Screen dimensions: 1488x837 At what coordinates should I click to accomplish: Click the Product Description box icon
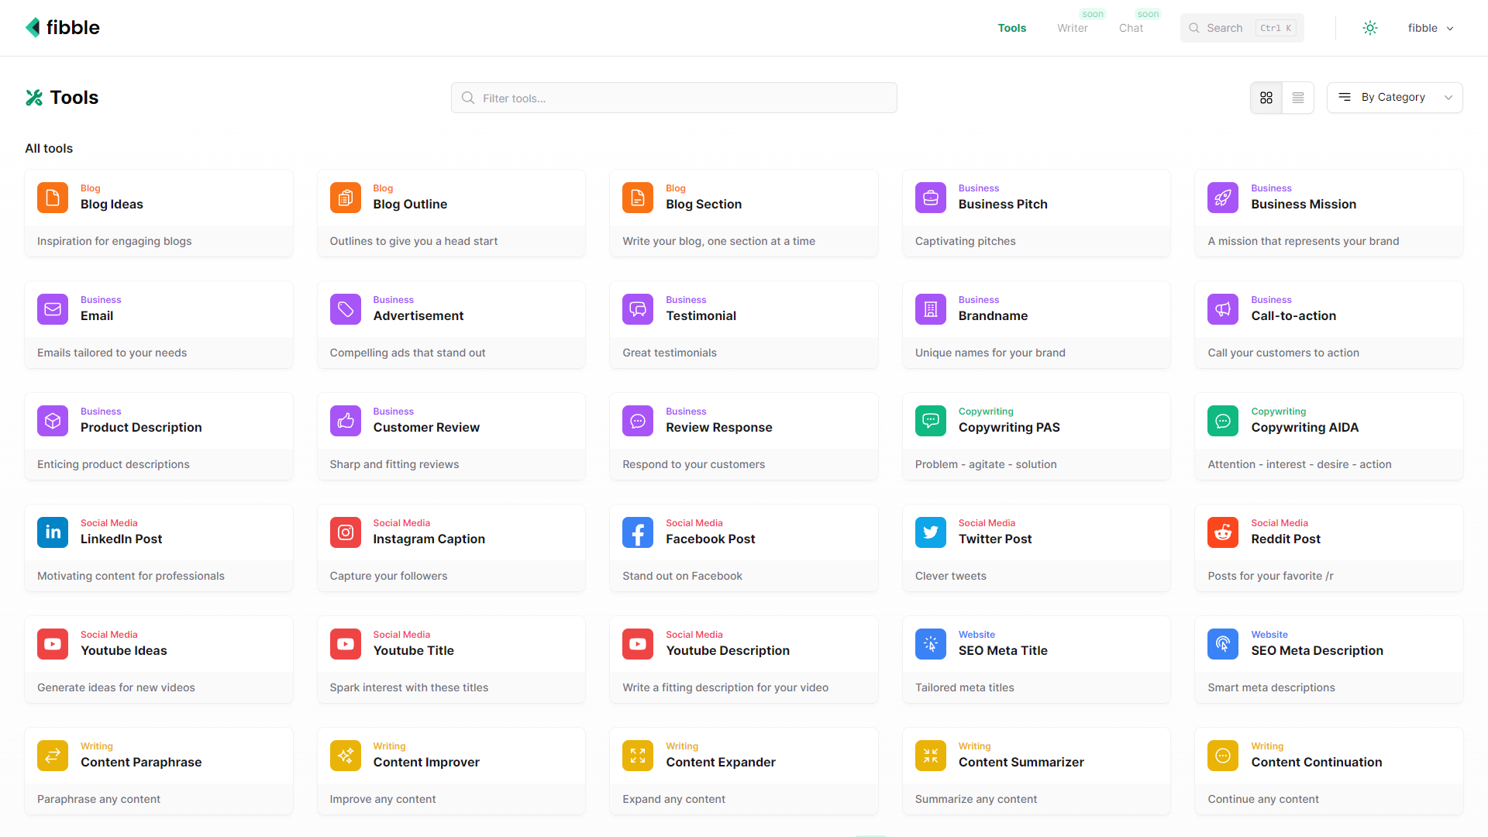click(x=53, y=421)
